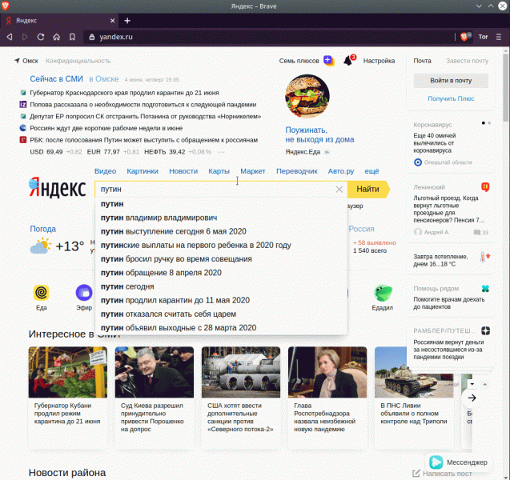Open the Переводчик tab
This screenshot has width=510, height=480.
point(296,171)
